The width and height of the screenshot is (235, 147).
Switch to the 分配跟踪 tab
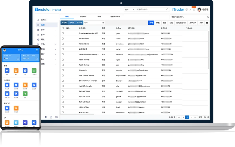click(83, 17)
